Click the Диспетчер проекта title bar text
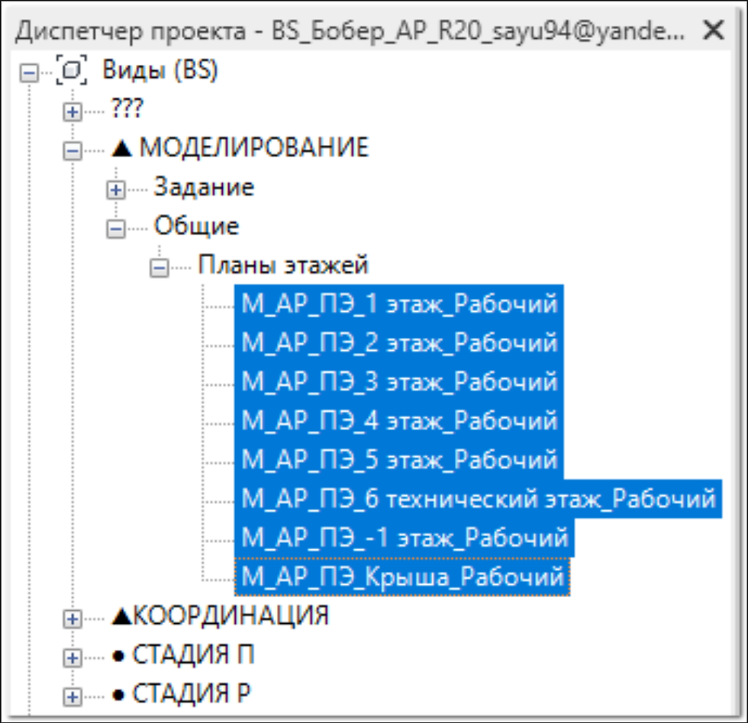The width and height of the screenshot is (748, 723). (350, 31)
